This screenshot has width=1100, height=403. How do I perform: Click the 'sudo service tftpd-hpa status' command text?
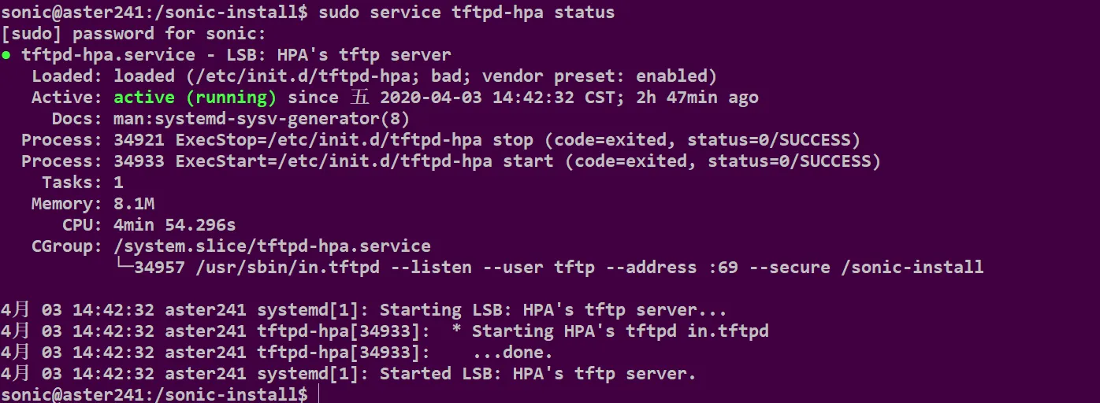(x=466, y=13)
